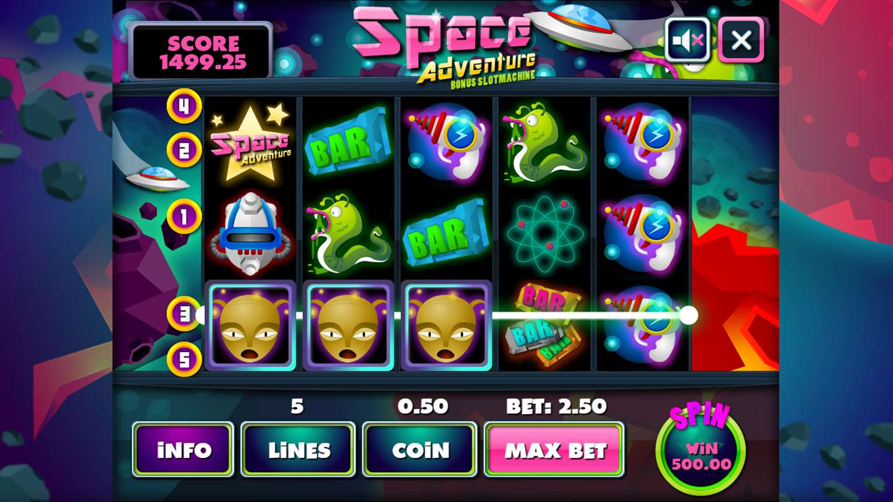
Task: Select payline number 1 marker
Action: tap(184, 216)
